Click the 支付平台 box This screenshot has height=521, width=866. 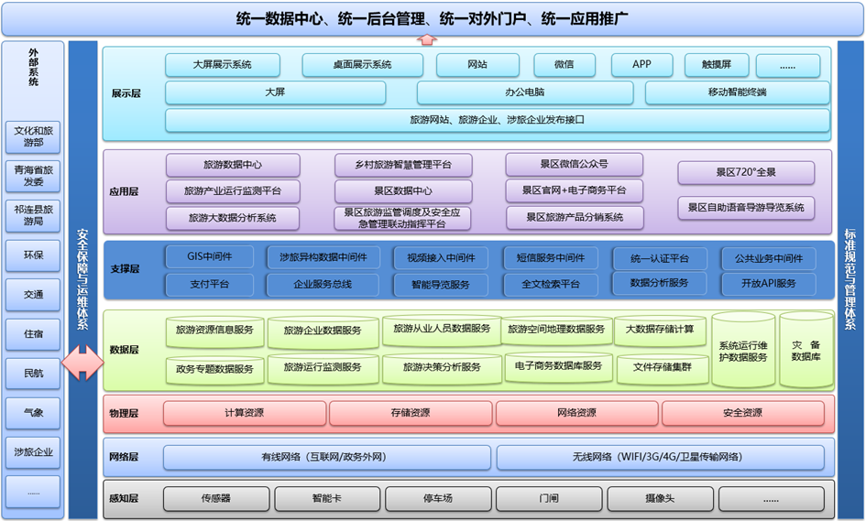coord(209,285)
